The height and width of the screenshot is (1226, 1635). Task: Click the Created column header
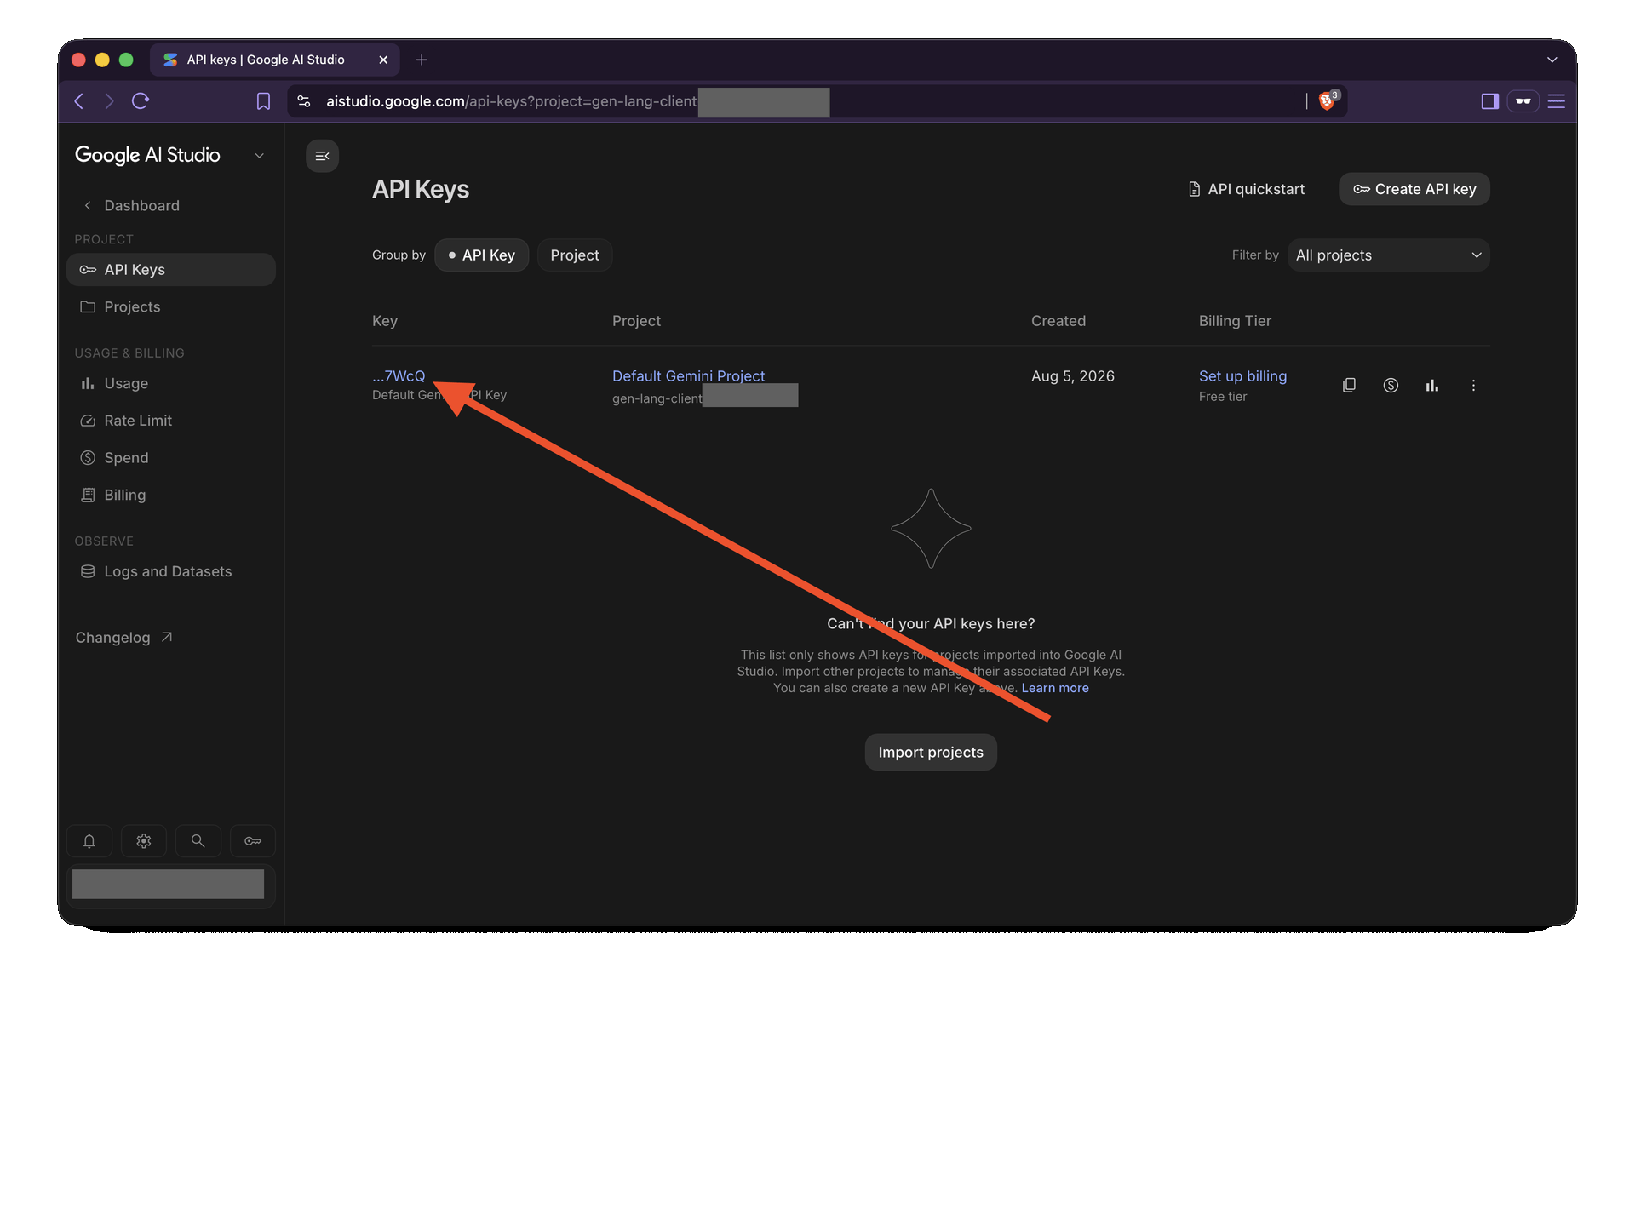point(1058,321)
